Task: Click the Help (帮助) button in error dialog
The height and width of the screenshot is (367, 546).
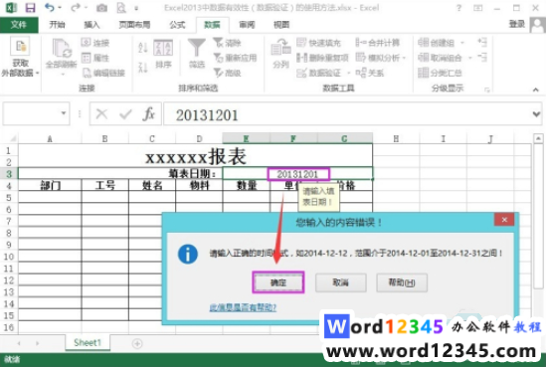Action: (x=402, y=282)
